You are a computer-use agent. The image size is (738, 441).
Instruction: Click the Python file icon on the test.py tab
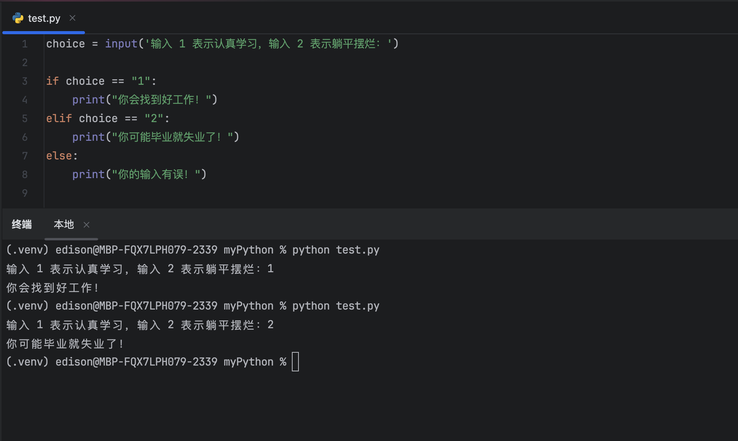[x=18, y=18]
